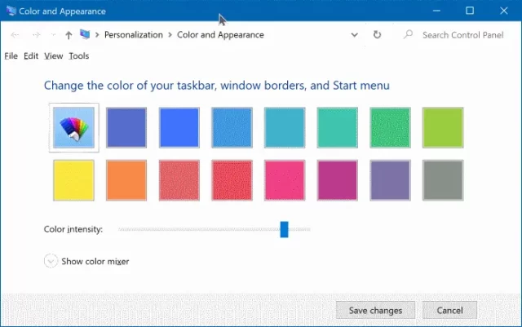Open recent locations dropdown arrow
Image resolution: width=522 pixels, height=327 pixels.
pos(53,35)
